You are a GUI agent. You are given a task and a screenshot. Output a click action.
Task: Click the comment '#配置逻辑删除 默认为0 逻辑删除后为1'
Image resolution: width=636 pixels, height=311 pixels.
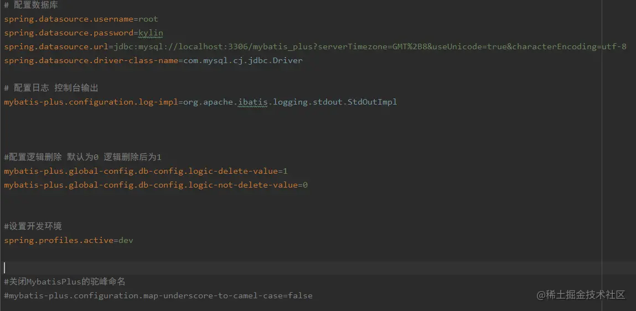[82, 157]
